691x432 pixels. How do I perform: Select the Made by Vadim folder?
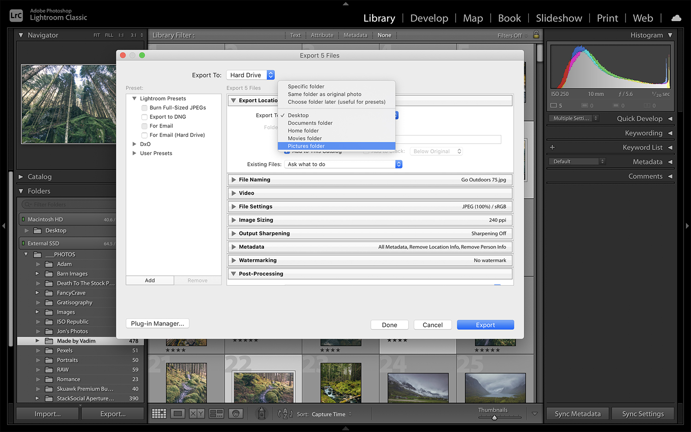(x=81, y=341)
